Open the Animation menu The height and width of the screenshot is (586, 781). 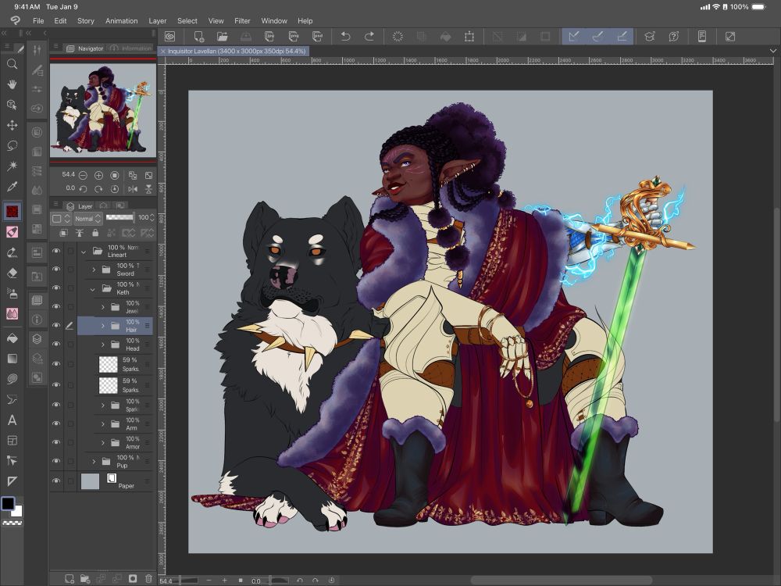(x=122, y=21)
